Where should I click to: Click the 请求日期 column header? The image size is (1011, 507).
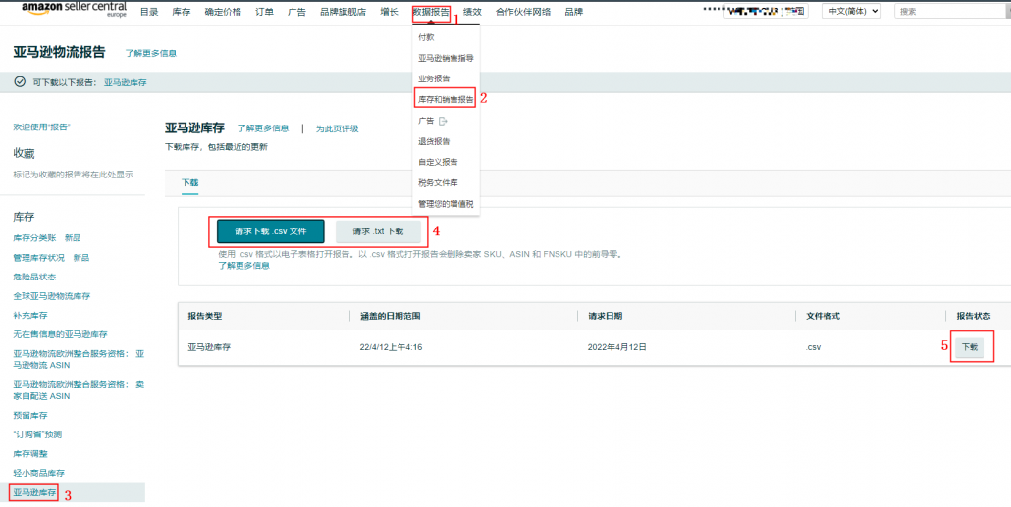point(605,317)
